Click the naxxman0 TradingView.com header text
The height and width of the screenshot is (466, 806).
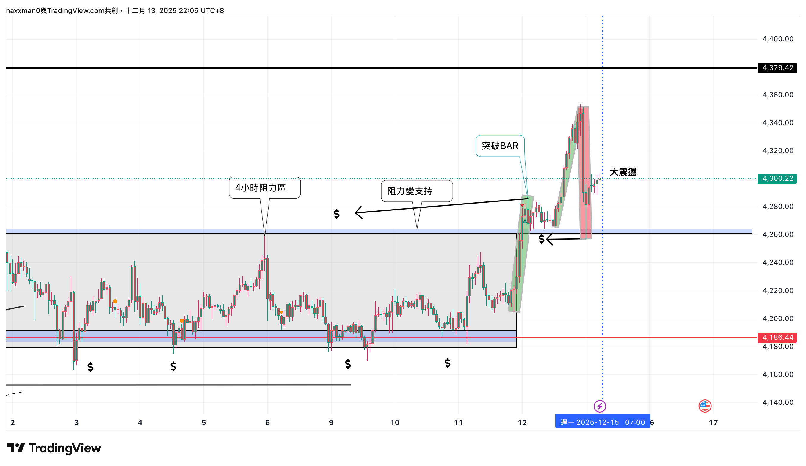coord(115,10)
